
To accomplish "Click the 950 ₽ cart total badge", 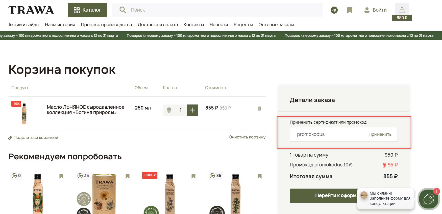I will point(402,18).
